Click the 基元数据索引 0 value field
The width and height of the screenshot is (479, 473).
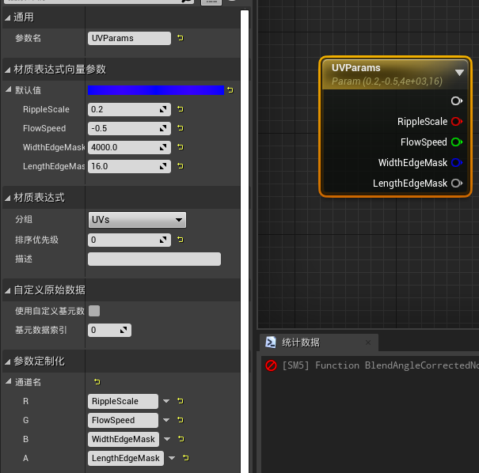(109, 330)
